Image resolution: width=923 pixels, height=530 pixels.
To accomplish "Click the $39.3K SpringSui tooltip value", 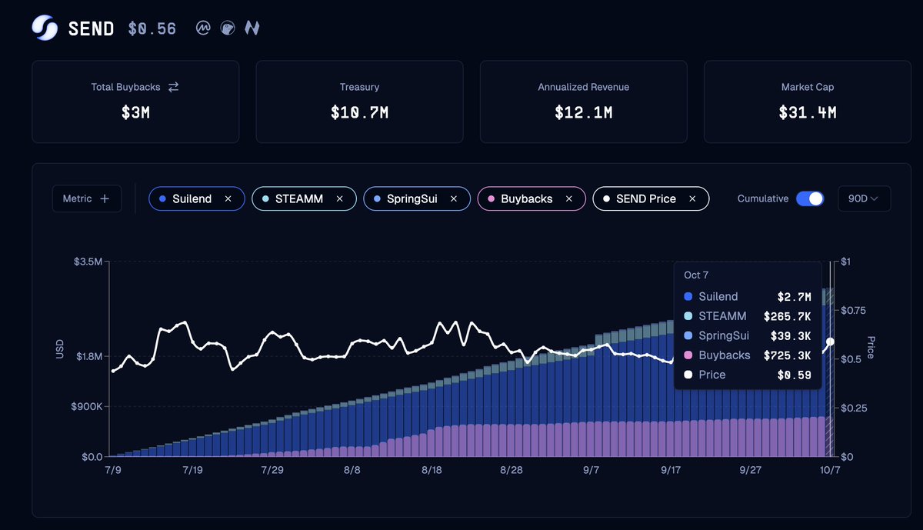I will (791, 335).
